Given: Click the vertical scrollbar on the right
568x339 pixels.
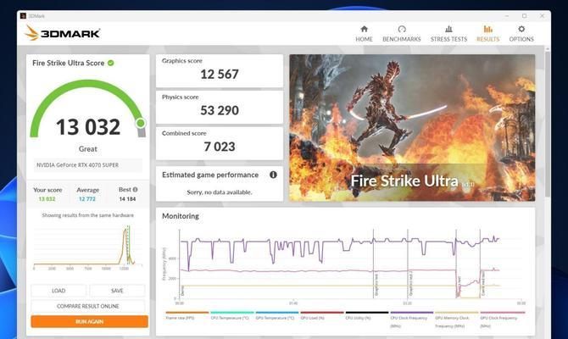Looking at the screenshot, I should pos(548,123).
